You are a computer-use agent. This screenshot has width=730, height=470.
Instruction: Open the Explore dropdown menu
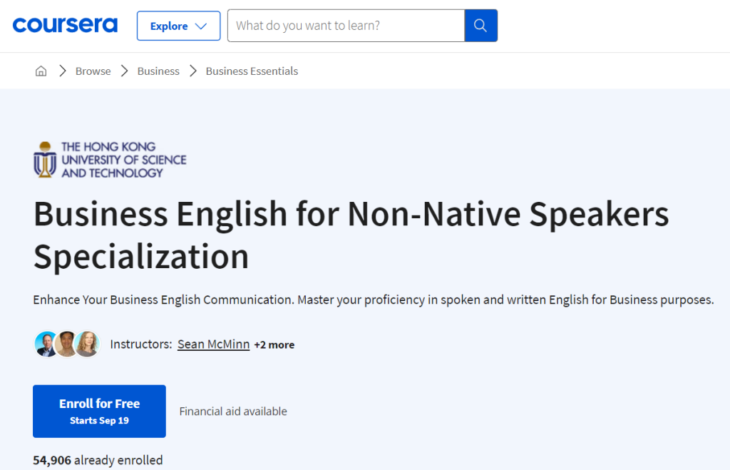178,26
